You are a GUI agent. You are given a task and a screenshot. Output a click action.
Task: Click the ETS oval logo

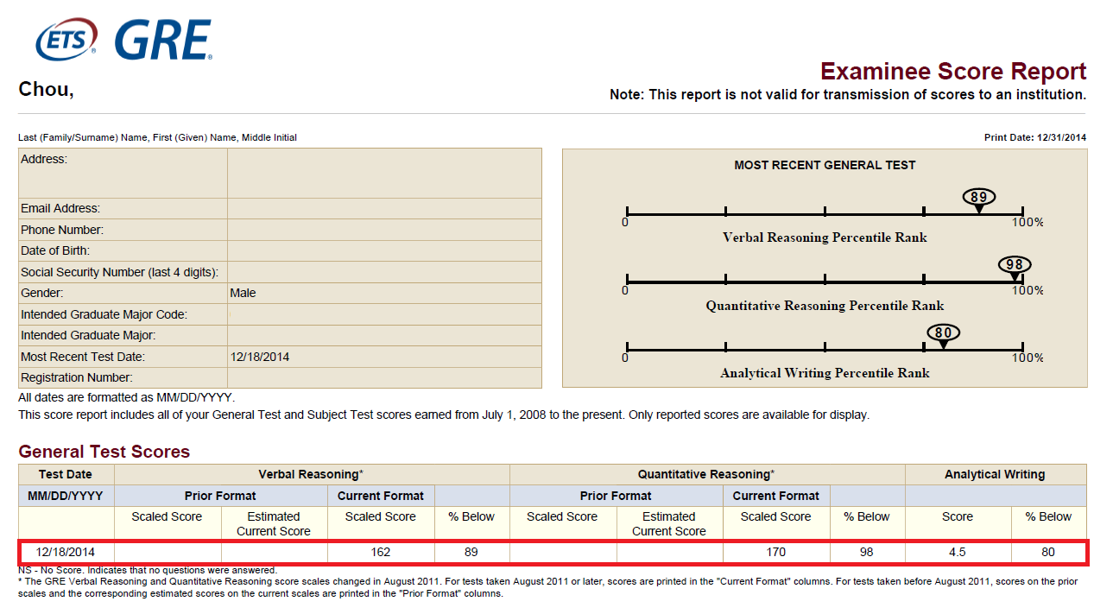[x=66, y=41]
